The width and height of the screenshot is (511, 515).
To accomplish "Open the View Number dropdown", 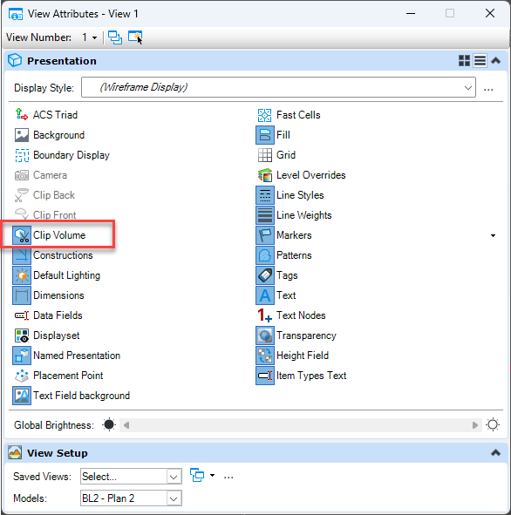I will [95, 37].
